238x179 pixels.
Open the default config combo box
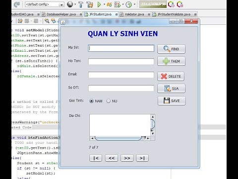[x=45, y=4]
